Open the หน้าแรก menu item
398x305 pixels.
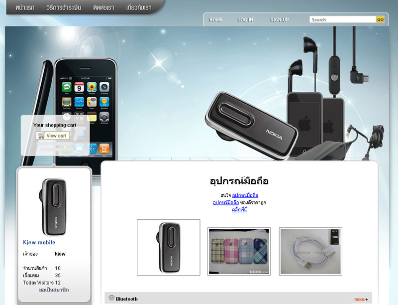pyautogui.click(x=25, y=7)
